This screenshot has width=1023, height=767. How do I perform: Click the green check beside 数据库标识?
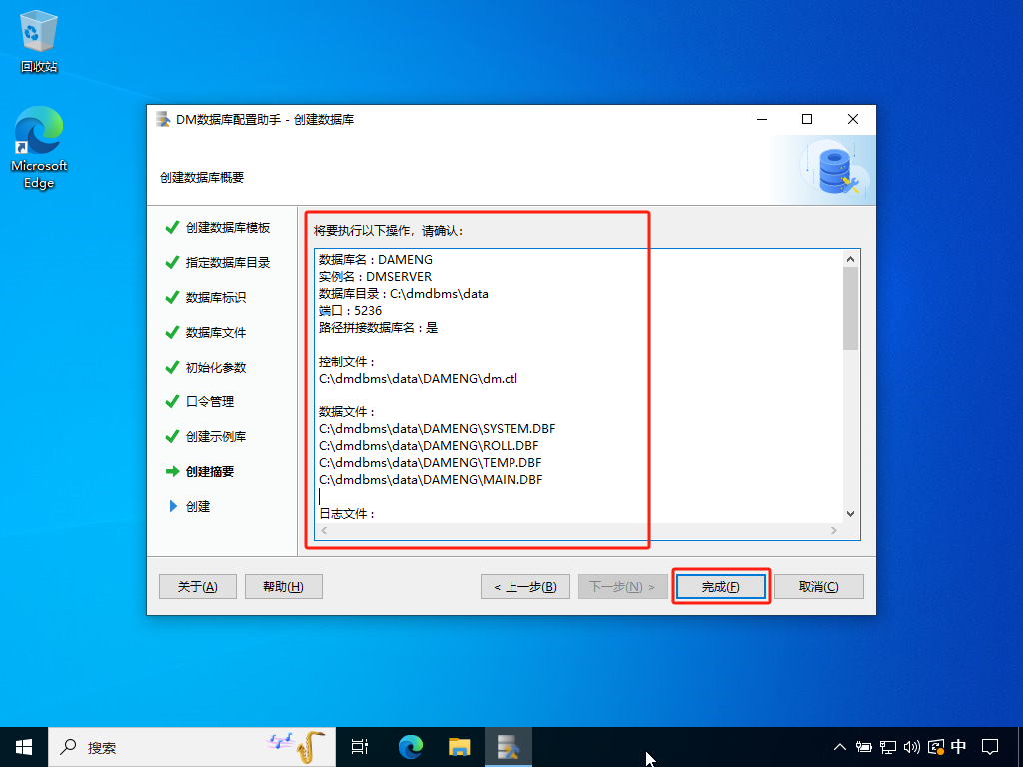[172, 297]
